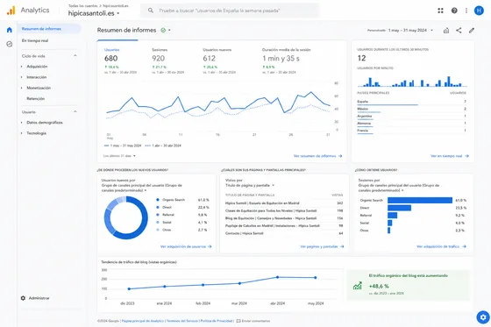Expand Datos demográficos in the sidebar
491x327 pixels.
[x=45, y=123]
